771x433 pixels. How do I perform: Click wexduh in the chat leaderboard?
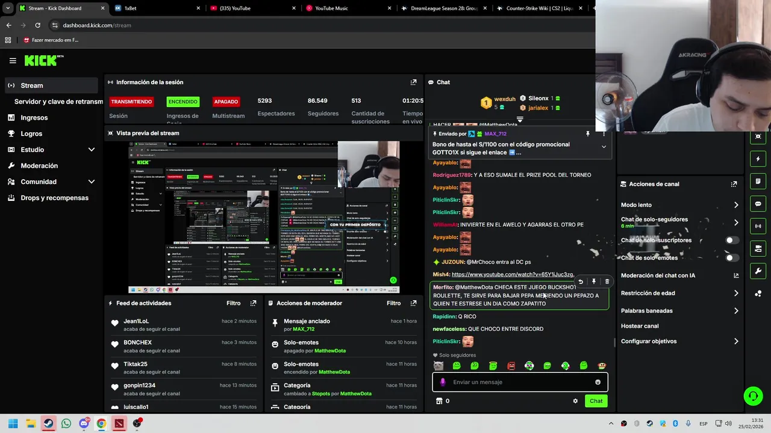pos(505,99)
